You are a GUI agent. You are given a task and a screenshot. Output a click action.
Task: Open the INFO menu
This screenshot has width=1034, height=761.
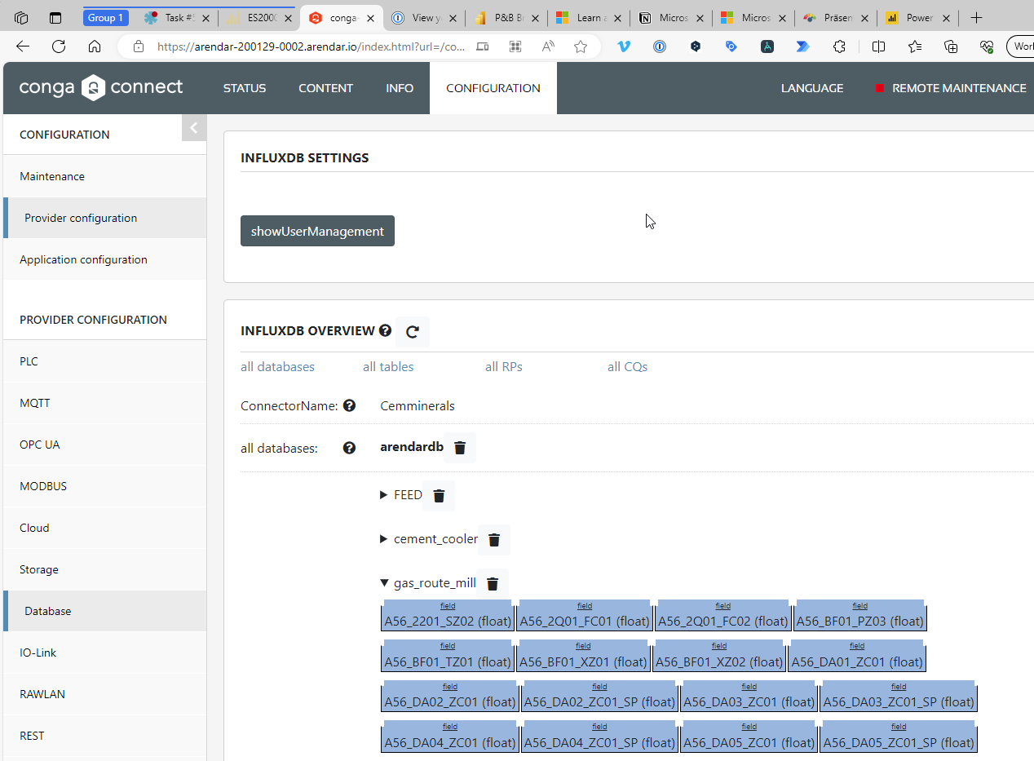pyautogui.click(x=400, y=88)
